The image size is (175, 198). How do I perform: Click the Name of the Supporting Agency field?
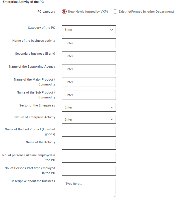tap(89, 69)
